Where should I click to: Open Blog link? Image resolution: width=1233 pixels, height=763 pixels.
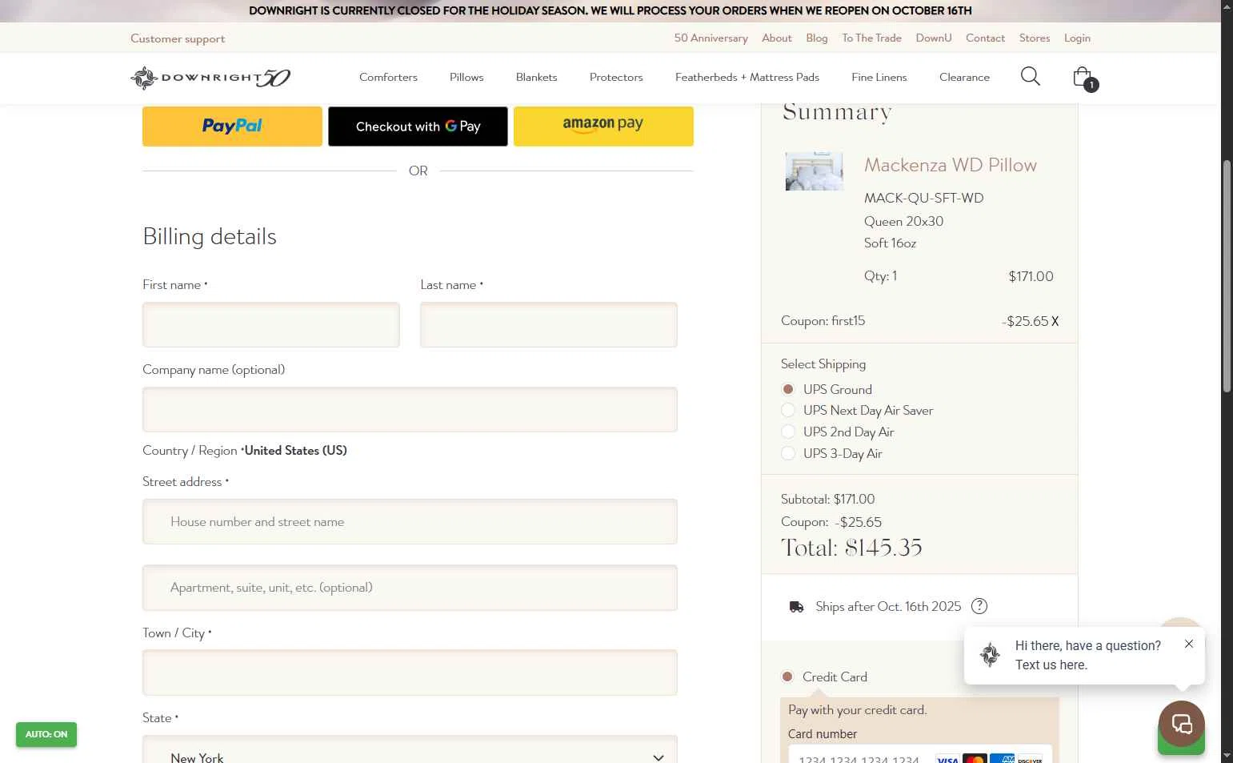click(x=817, y=38)
